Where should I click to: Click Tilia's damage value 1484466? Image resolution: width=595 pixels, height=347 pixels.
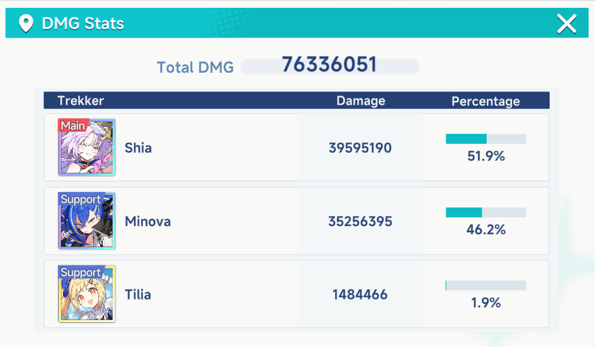click(x=360, y=295)
